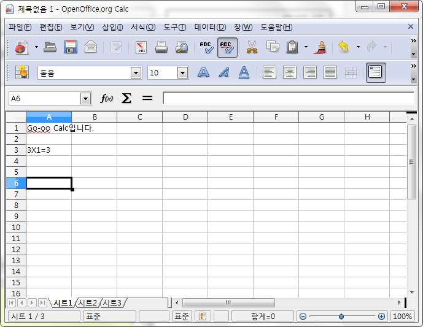423x327 pixels.
Task: Open the font name dropdown
Action: click(136, 73)
